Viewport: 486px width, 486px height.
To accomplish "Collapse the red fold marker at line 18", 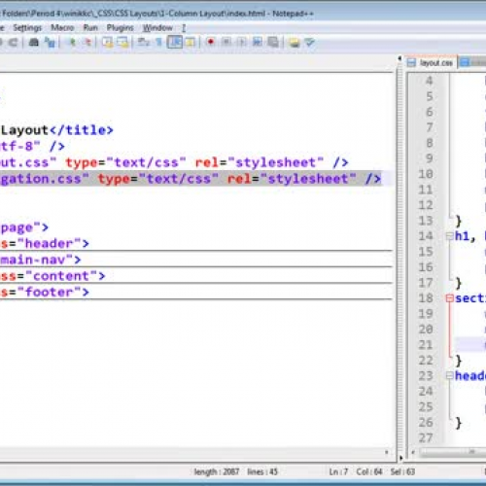I will 449,298.
